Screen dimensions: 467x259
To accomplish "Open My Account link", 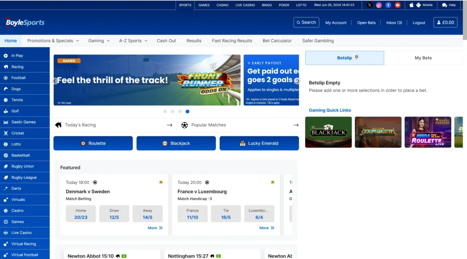I will pyautogui.click(x=336, y=23).
